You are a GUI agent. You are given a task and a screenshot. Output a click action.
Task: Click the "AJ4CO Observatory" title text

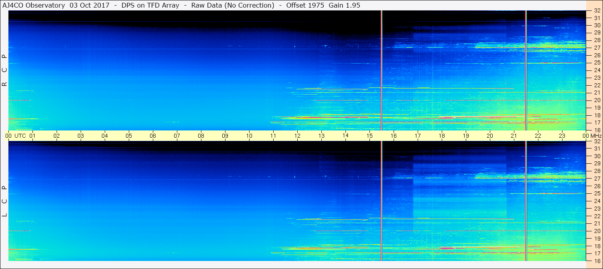[x=34, y=6]
